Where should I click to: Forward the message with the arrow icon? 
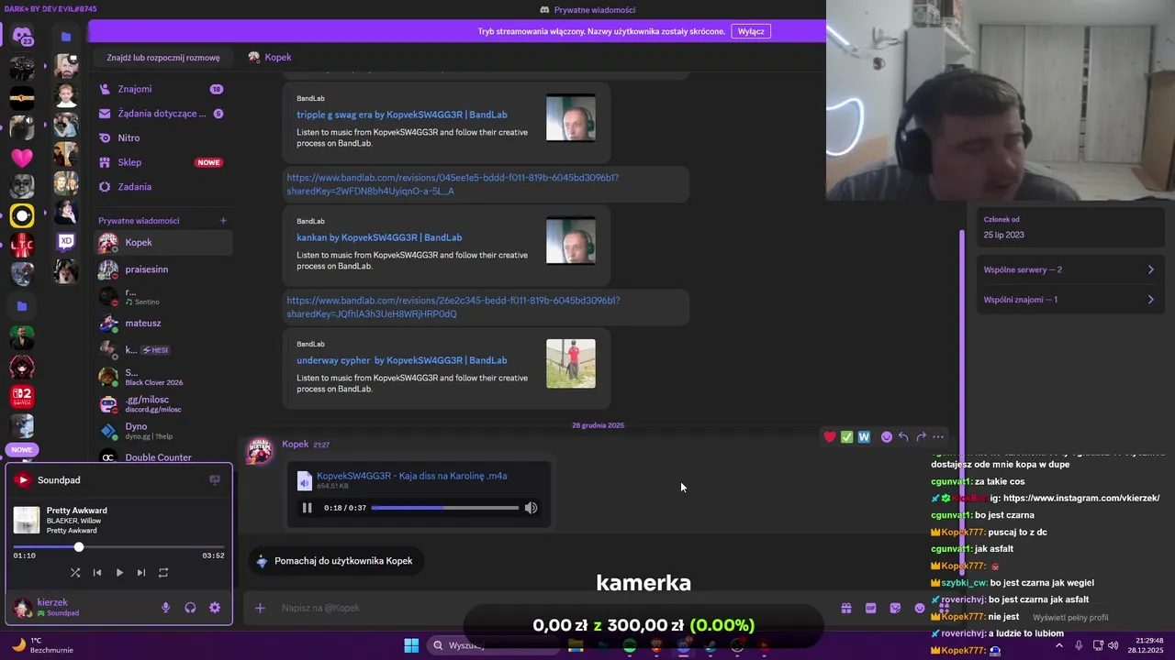coord(921,437)
